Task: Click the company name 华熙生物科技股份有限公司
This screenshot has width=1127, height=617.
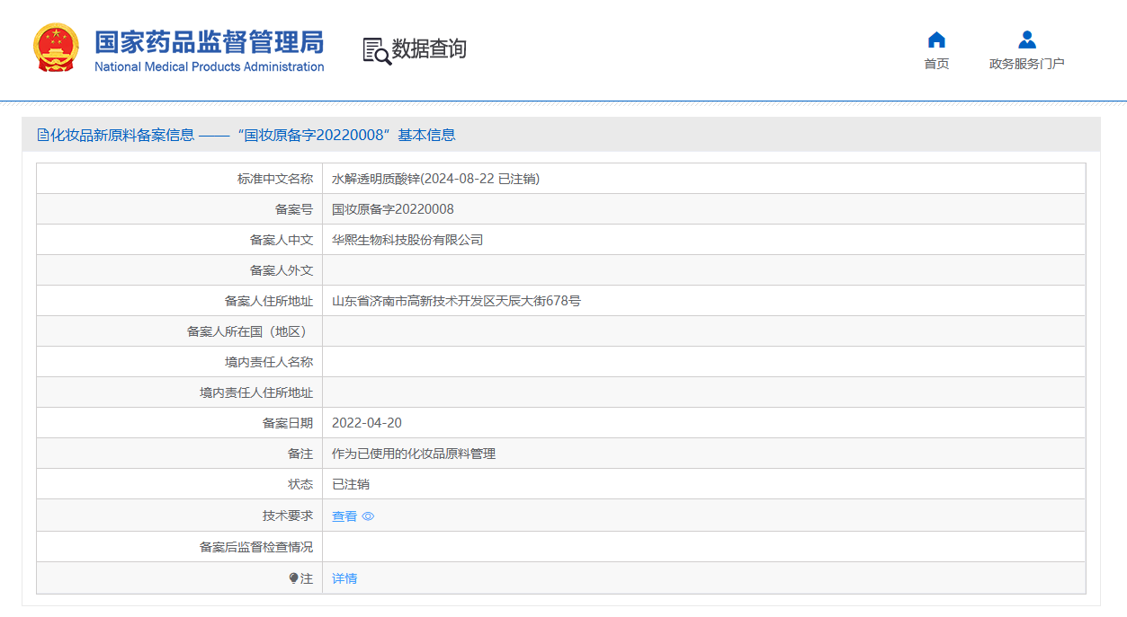Action: [x=407, y=240]
